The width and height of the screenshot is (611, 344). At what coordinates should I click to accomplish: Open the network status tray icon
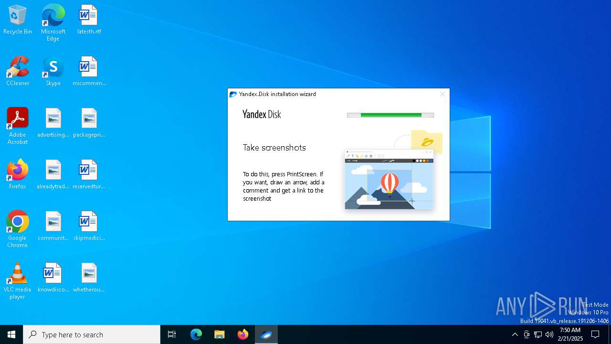(538, 334)
